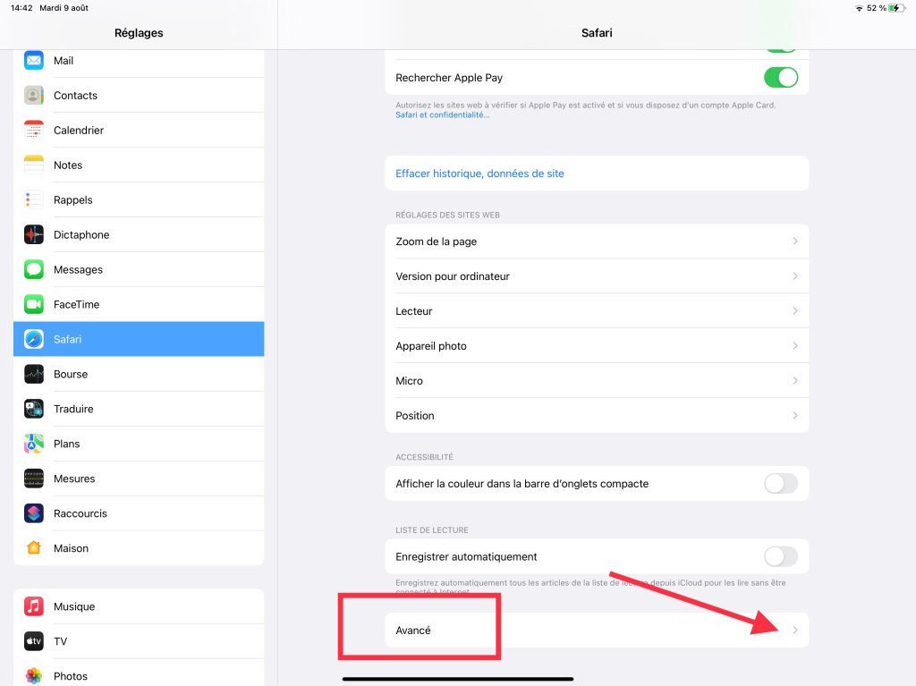Select the Plans maps icon
The width and height of the screenshot is (916, 686).
pyautogui.click(x=34, y=444)
